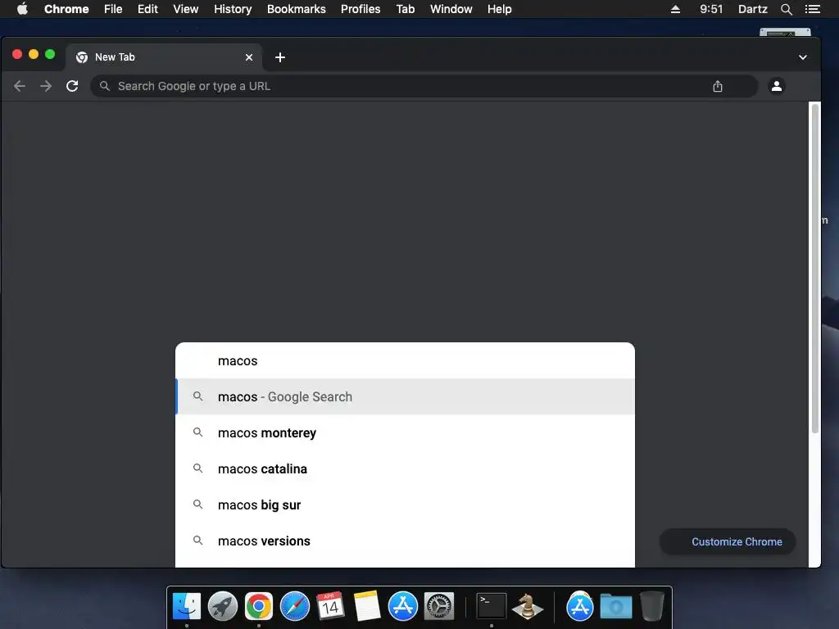Click the macos search box text
The width and height of the screenshot is (839, 629).
pos(238,361)
